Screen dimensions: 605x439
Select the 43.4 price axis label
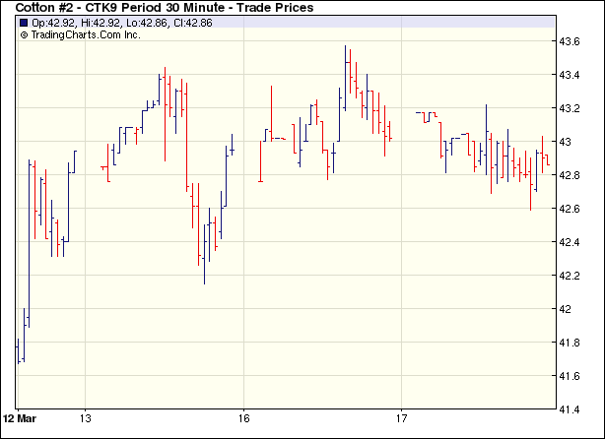(x=571, y=75)
